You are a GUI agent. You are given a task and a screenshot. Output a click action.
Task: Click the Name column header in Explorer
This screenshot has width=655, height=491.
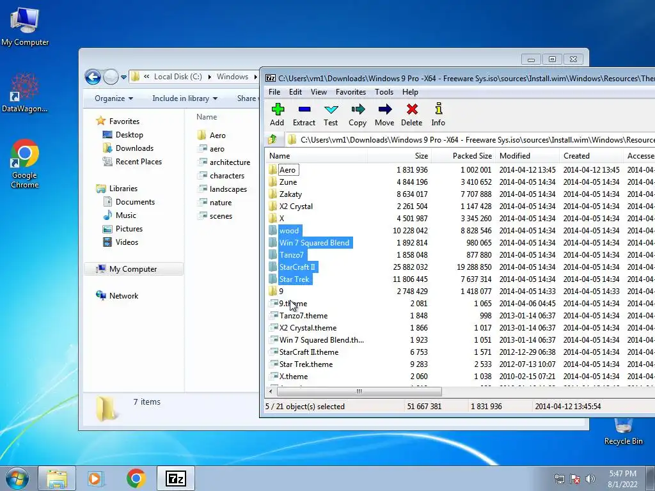207,117
